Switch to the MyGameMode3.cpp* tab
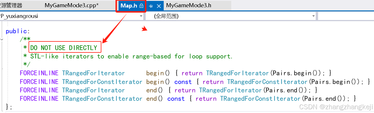The height and width of the screenshot is (113, 374). (72, 6)
